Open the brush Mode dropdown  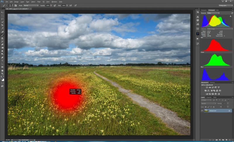point(31,6)
